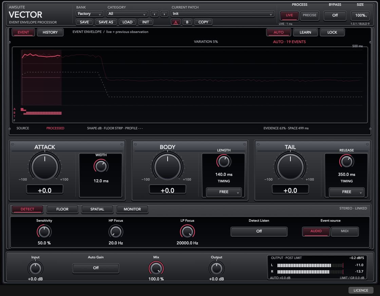380x296 pixels.
Task: Click the body LENGTH knob
Action: click(x=224, y=161)
